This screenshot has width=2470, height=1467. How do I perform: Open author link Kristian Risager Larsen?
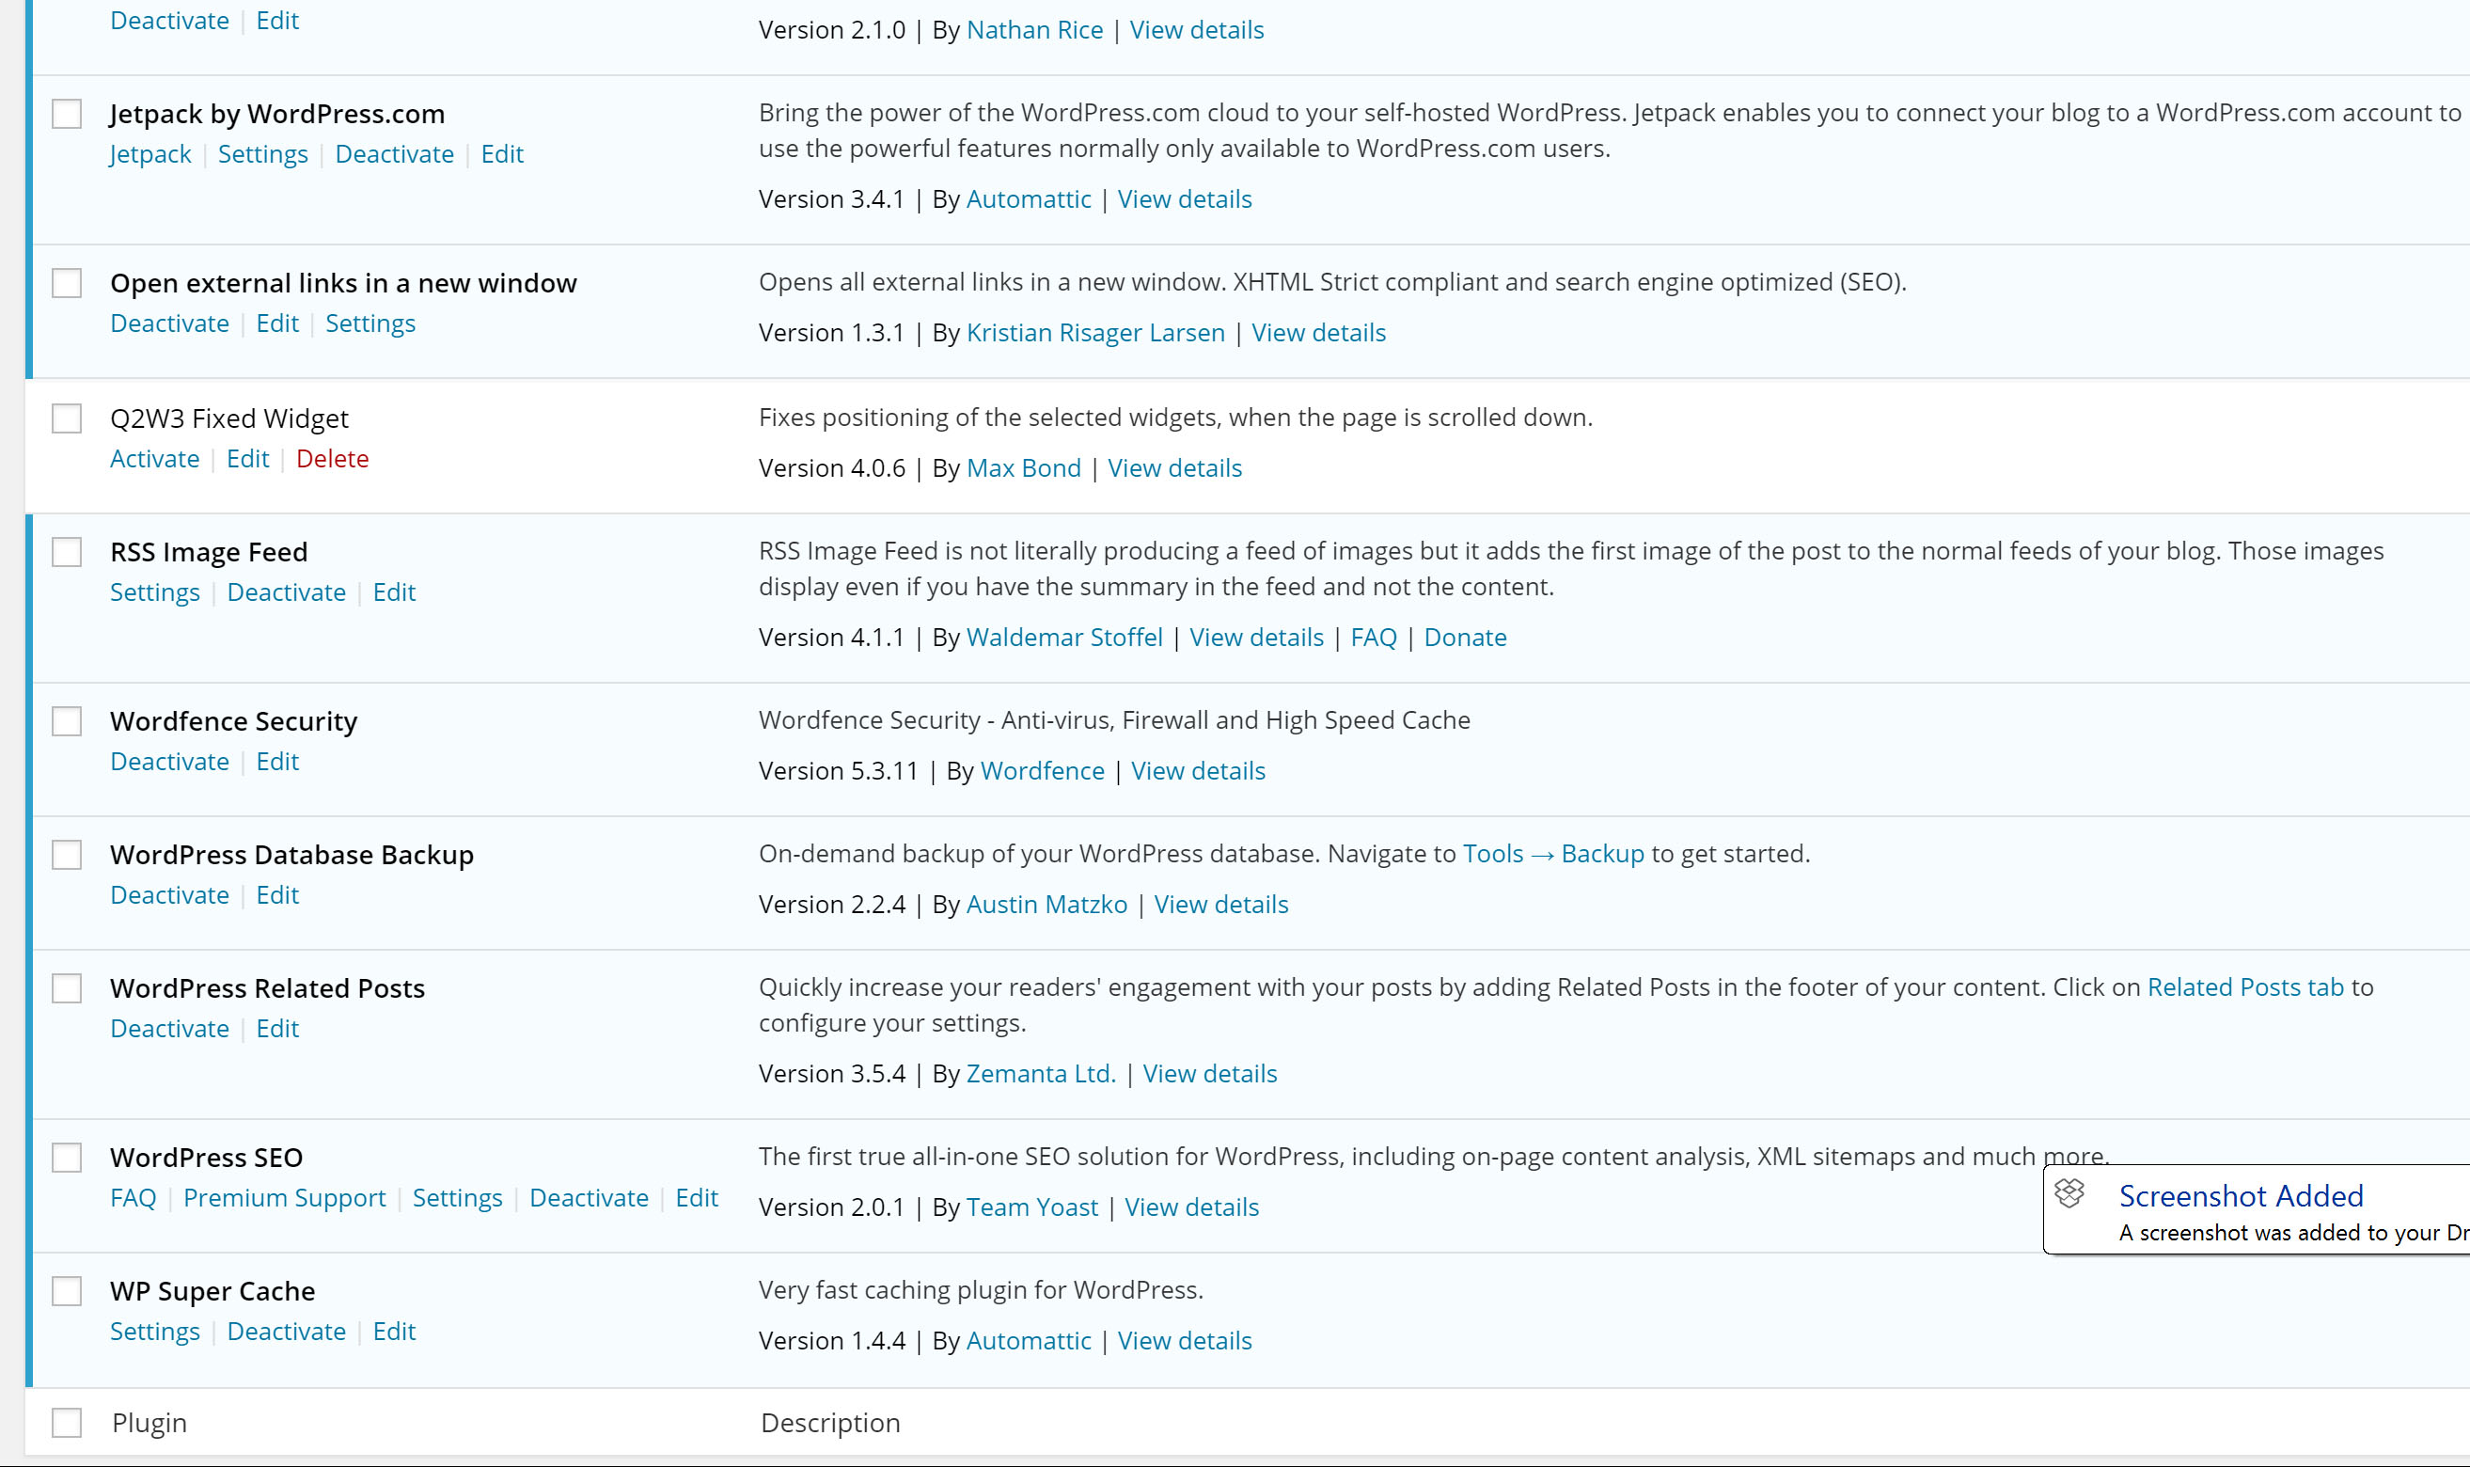point(1095,333)
